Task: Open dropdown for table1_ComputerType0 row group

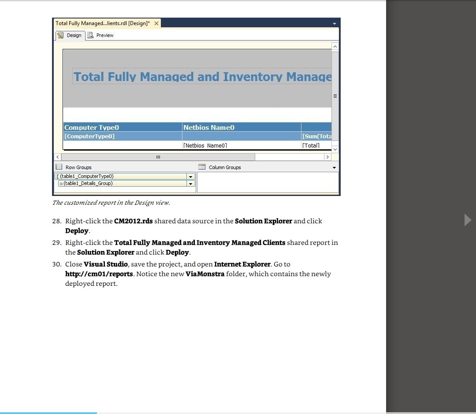Action: [x=190, y=177]
